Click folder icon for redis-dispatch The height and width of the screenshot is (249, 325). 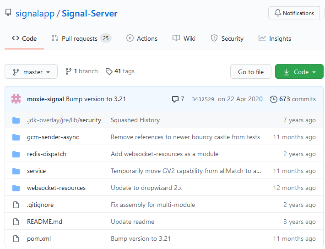click(x=16, y=154)
